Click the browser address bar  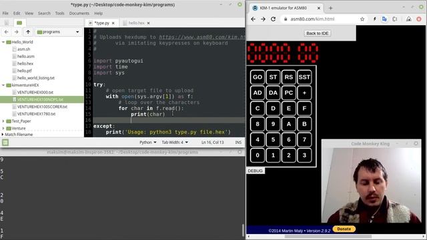coord(324,19)
